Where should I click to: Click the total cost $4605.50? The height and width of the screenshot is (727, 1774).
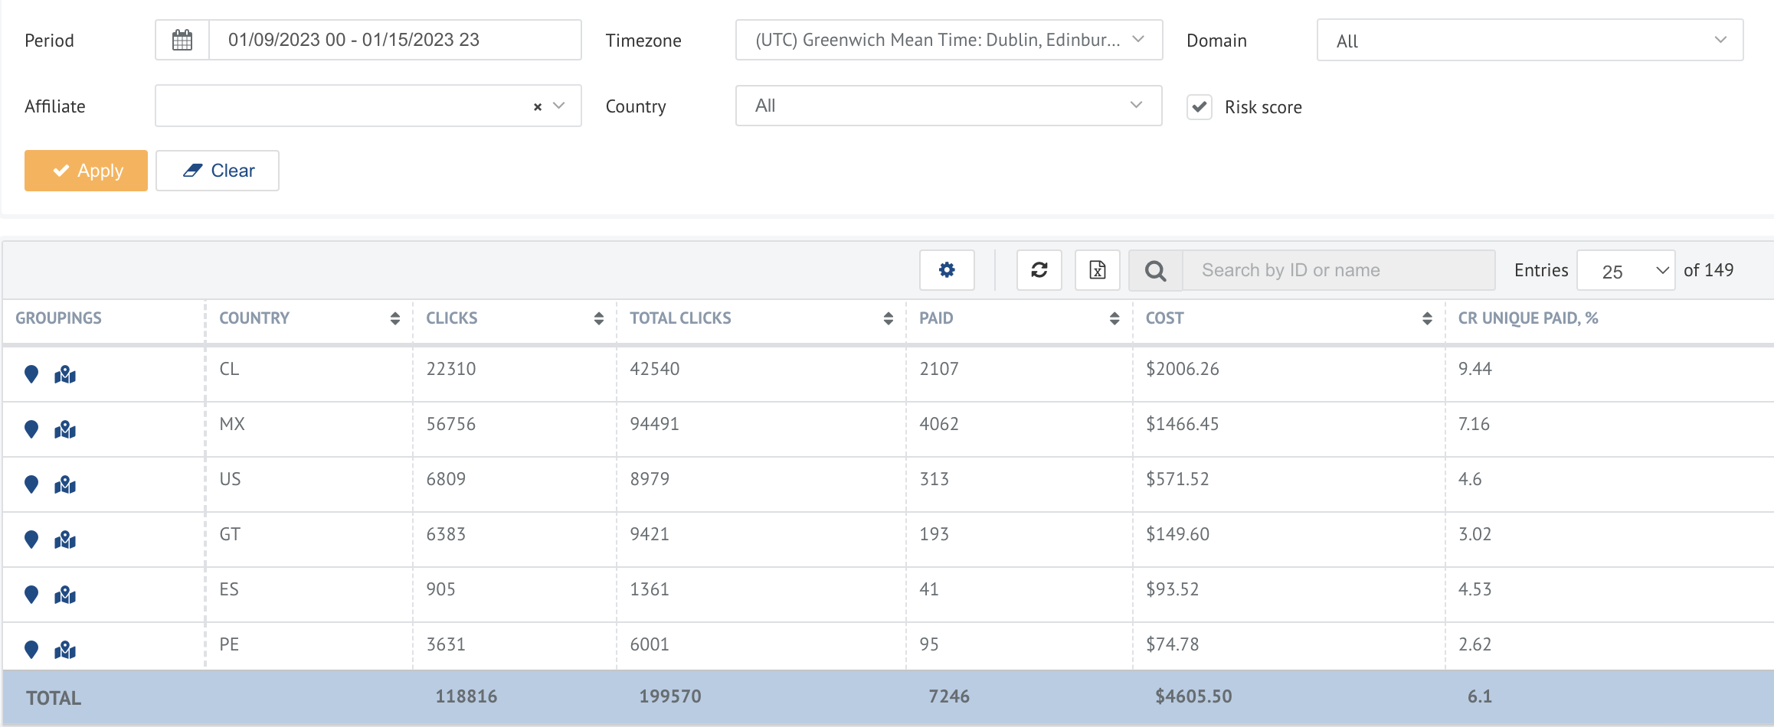tap(1194, 696)
